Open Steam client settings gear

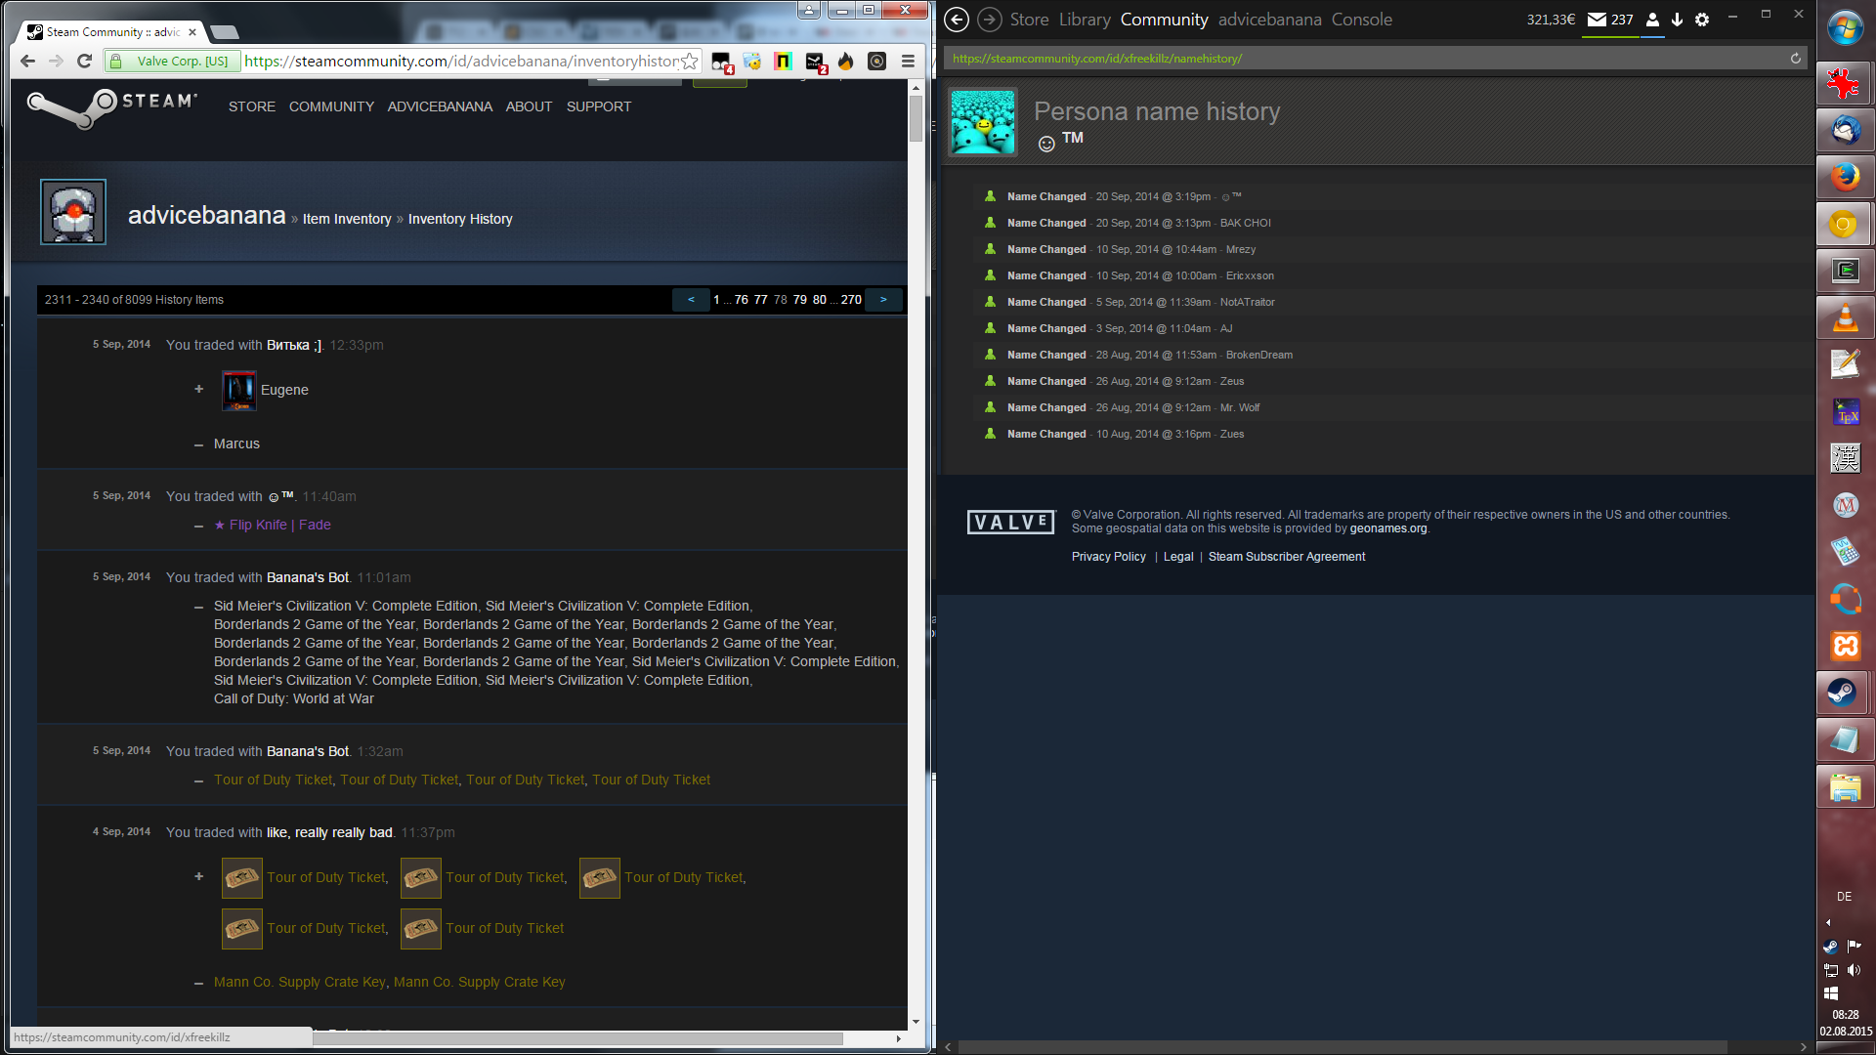[x=1702, y=20]
